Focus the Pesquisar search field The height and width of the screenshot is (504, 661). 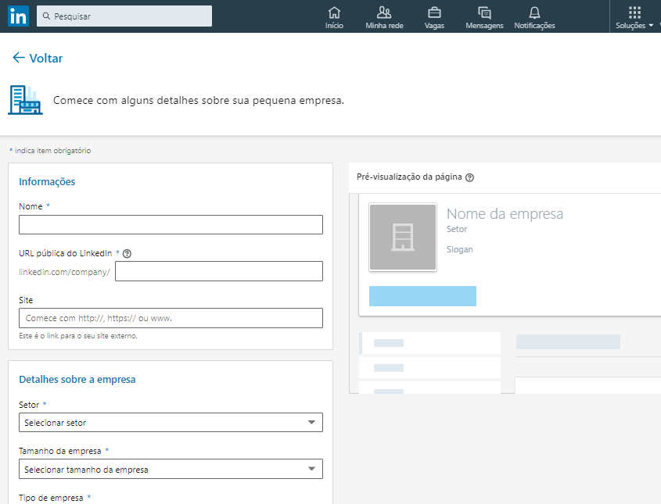(124, 16)
